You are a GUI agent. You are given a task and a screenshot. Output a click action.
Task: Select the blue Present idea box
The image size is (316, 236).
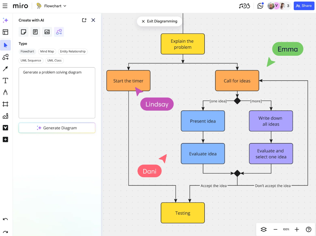203,121
